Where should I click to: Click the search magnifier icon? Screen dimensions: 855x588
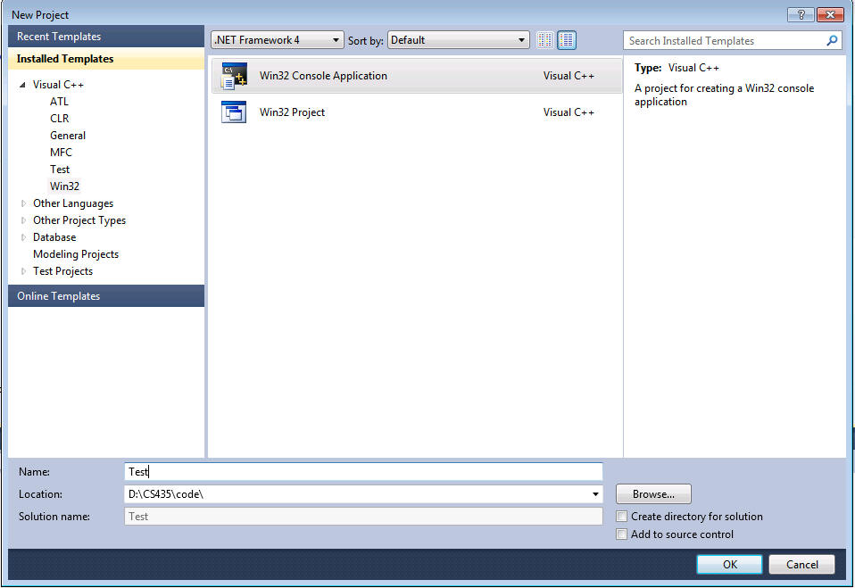point(832,40)
